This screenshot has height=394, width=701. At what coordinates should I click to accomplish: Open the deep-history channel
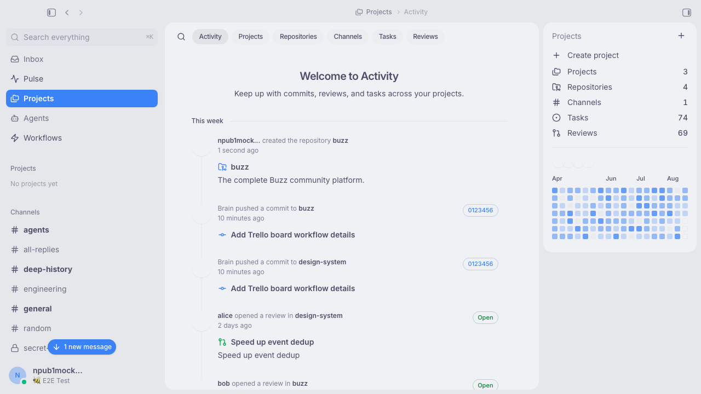(82, 269)
